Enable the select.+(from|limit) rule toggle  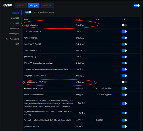point(124,25)
